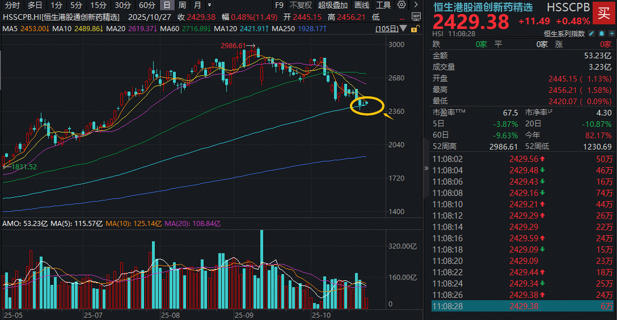Select the 11:08:14 tick row

[522, 227]
